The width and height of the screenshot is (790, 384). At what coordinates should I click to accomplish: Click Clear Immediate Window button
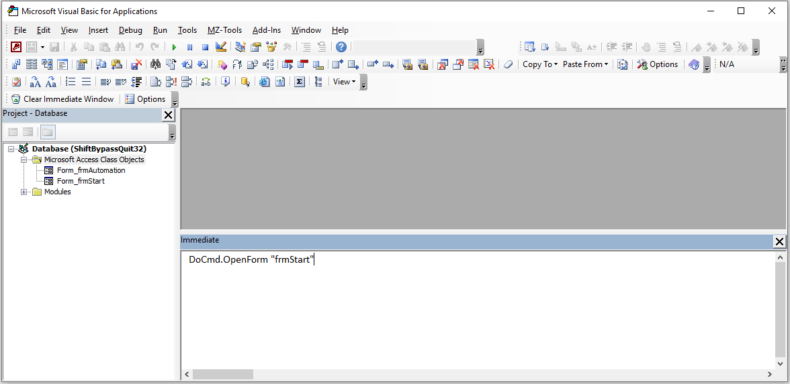62,99
